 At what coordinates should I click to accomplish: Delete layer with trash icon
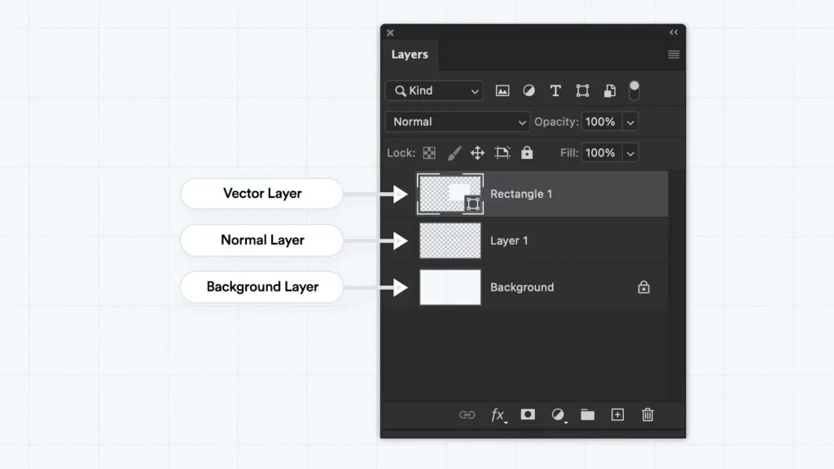tap(647, 414)
